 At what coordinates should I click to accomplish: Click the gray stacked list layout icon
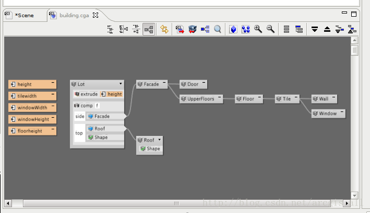(x=287, y=29)
